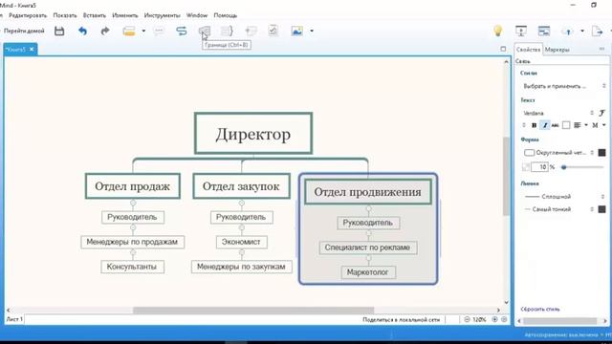
Task: Open the Window menu
Action: click(x=197, y=15)
